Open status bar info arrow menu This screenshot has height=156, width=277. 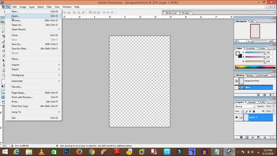pos(57,146)
